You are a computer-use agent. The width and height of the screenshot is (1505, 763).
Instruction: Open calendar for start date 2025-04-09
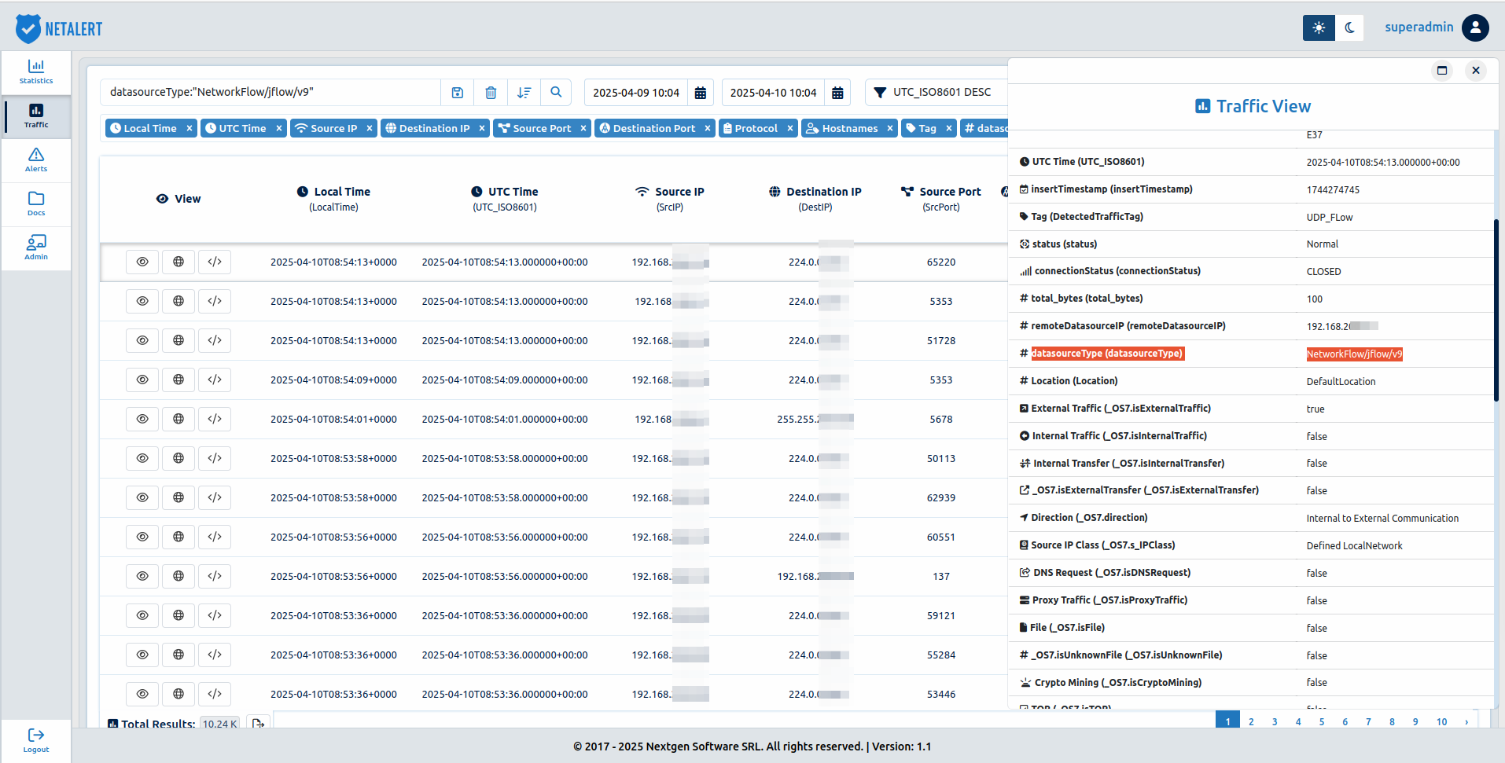(701, 93)
